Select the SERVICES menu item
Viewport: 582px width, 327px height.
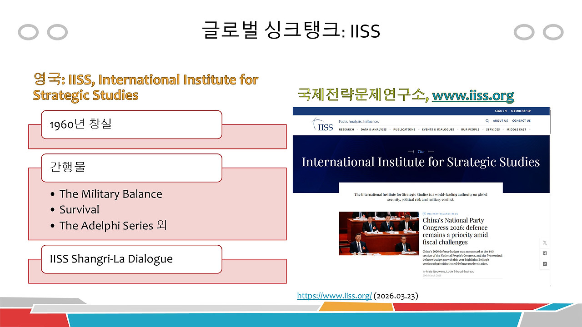click(492, 129)
